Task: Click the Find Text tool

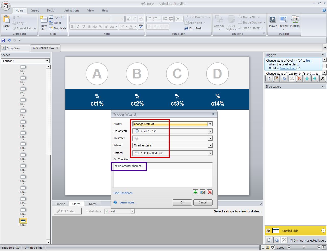Action: coord(193,28)
